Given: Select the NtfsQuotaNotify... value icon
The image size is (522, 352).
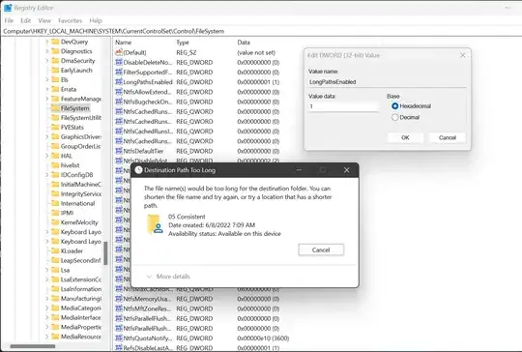Looking at the screenshot, I should 119,338.
